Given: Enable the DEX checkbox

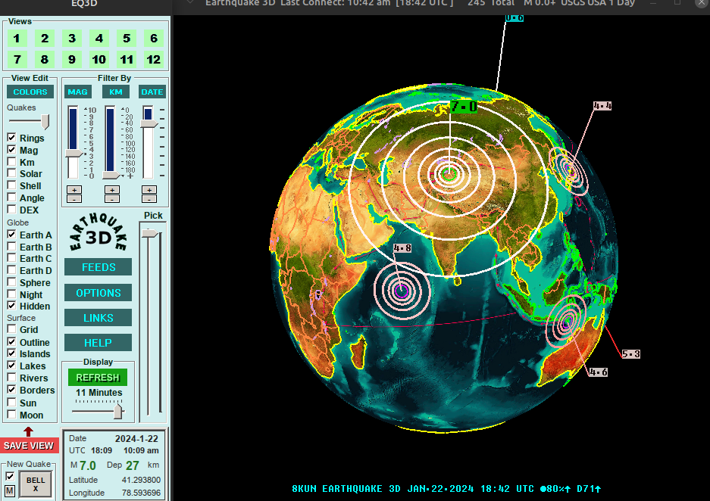Looking at the screenshot, I should click(x=12, y=210).
